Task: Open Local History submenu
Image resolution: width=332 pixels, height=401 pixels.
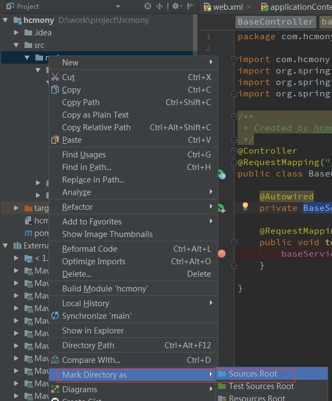Action: pyautogui.click(x=133, y=303)
